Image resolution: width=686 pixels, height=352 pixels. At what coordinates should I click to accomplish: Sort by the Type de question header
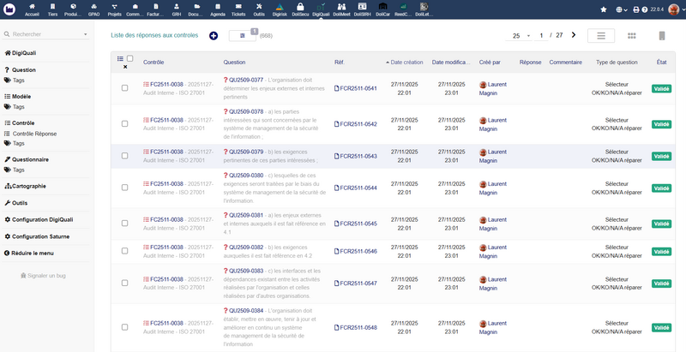tap(617, 63)
